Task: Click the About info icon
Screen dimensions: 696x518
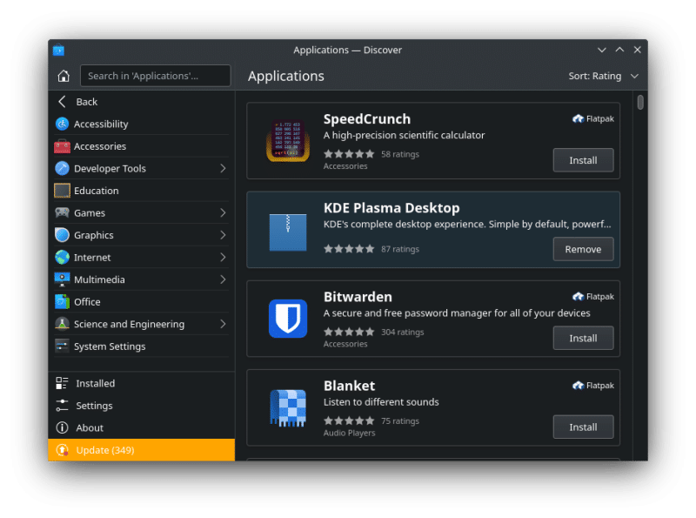Action: click(62, 427)
